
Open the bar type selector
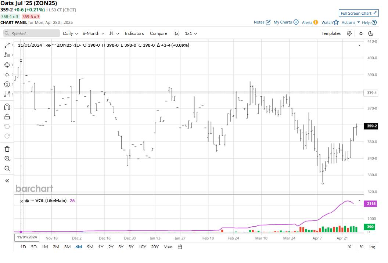pyautogui.click(x=114, y=33)
